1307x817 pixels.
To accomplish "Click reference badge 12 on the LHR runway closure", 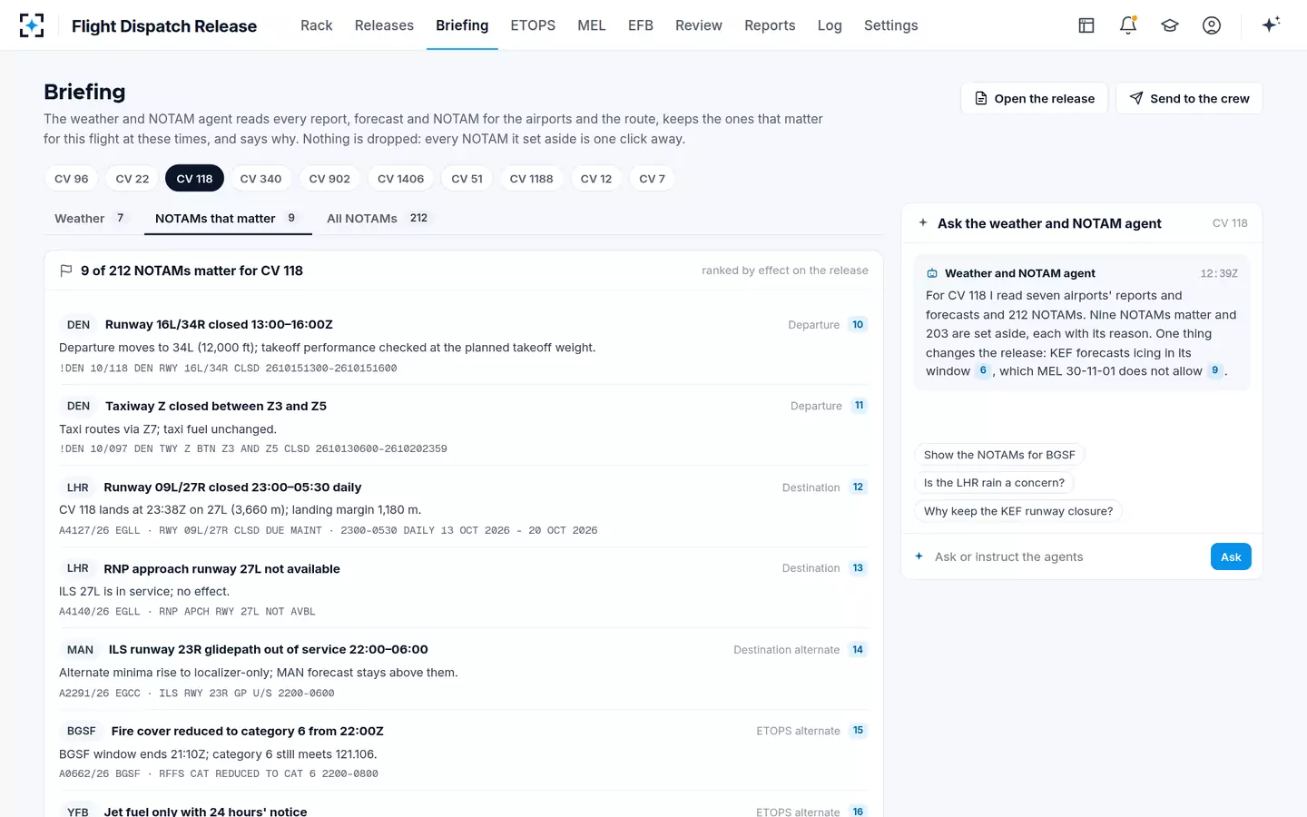I will [858, 487].
